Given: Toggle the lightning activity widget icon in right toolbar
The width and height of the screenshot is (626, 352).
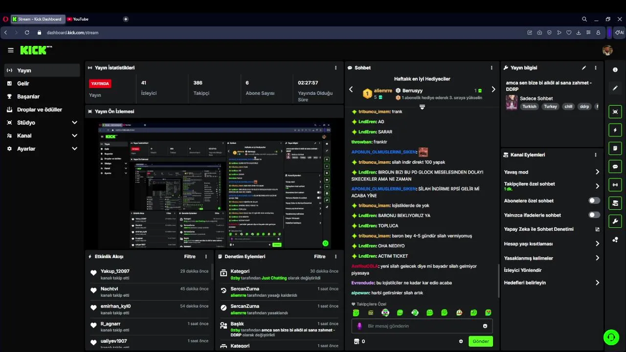Looking at the screenshot, I should tap(615, 130).
